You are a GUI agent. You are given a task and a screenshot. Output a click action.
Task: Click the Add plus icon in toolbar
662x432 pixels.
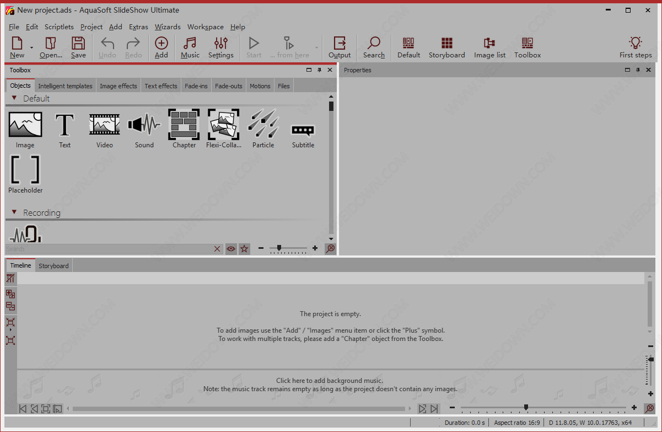[x=162, y=47]
